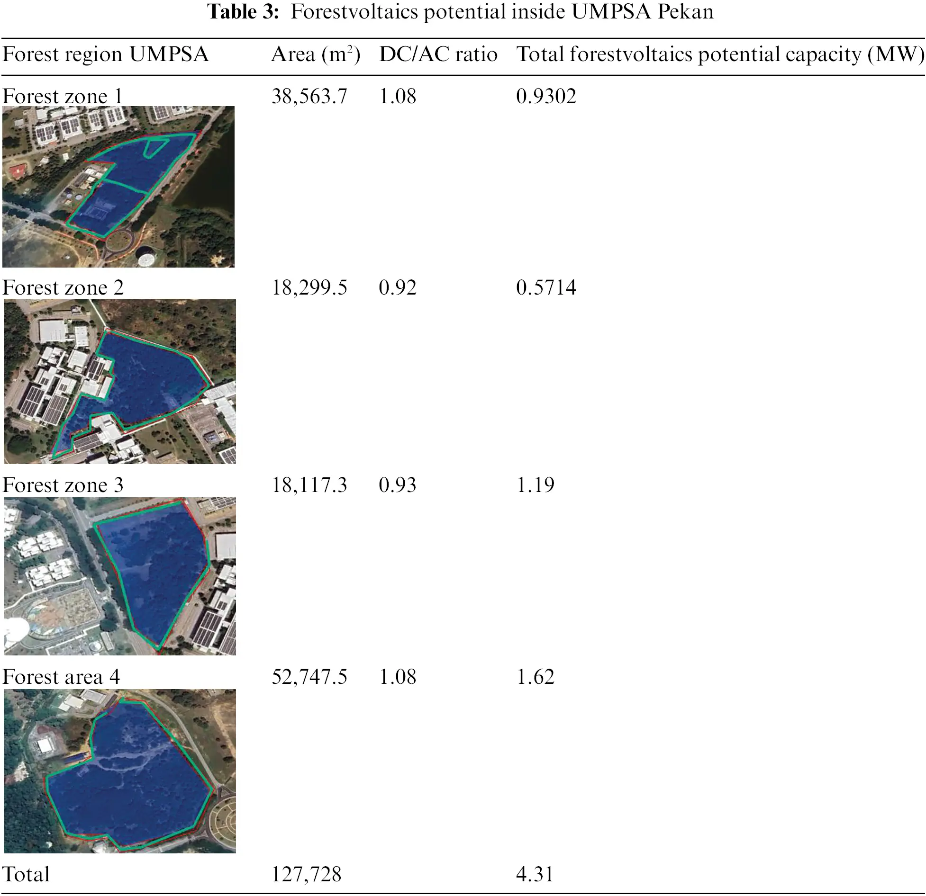Click 'Forestvoltaics potential inside UMPSA Pekan' caption
926x896 pixels.
point(502,12)
